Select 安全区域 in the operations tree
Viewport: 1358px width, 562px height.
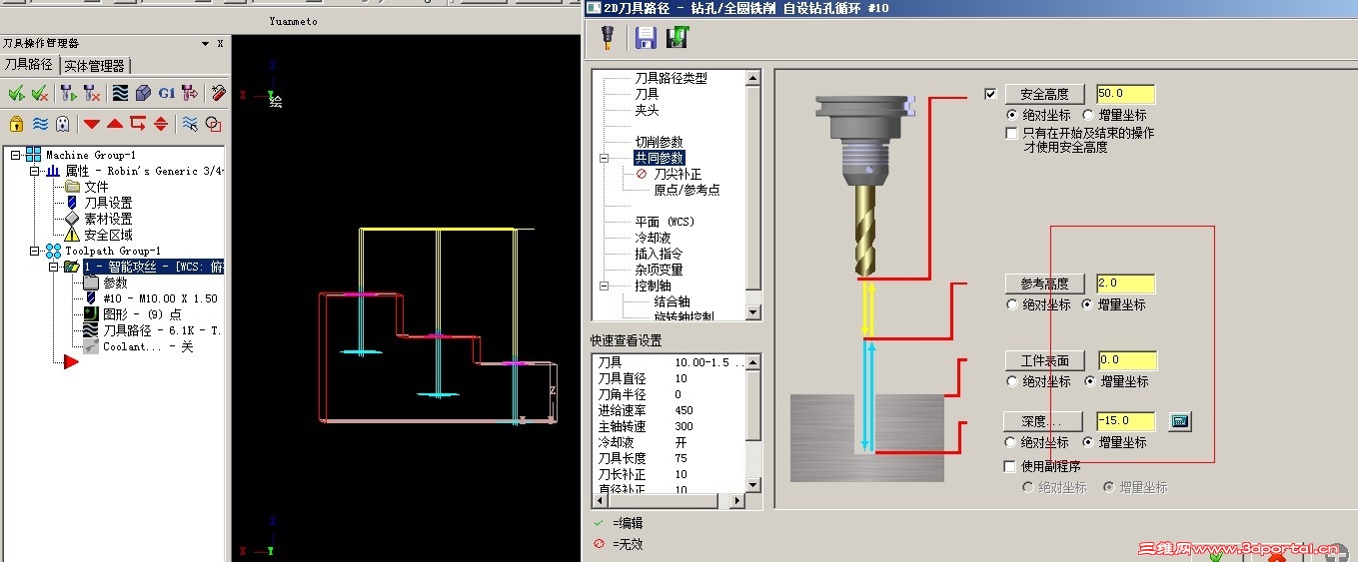[x=108, y=235]
